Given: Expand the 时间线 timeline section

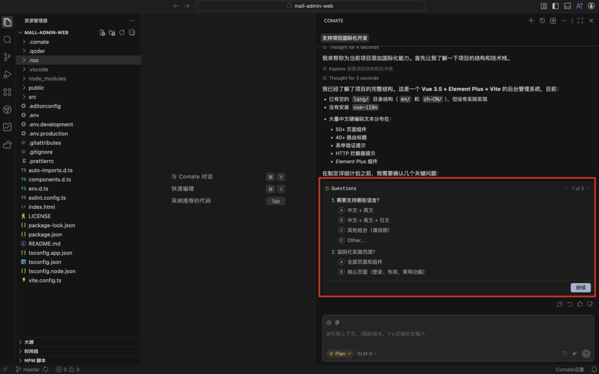Looking at the screenshot, I should pyautogui.click(x=78, y=351).
